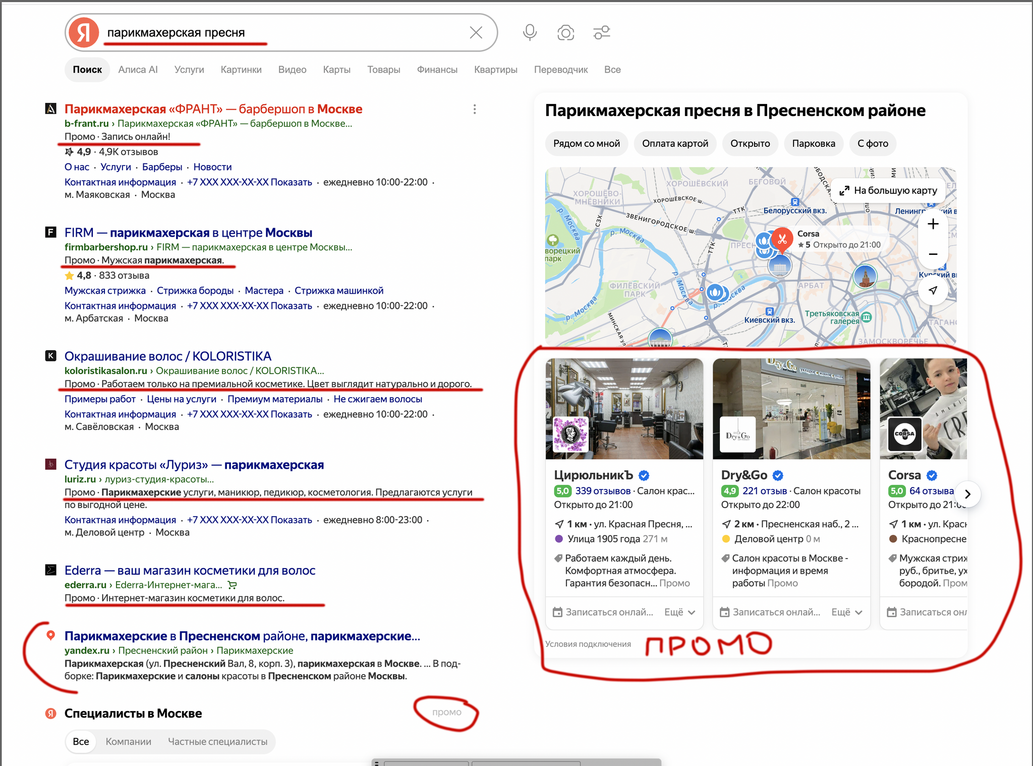The image size is (1033, 766).
Task: Click the red Corsa map pin
Action: (782, 239)
